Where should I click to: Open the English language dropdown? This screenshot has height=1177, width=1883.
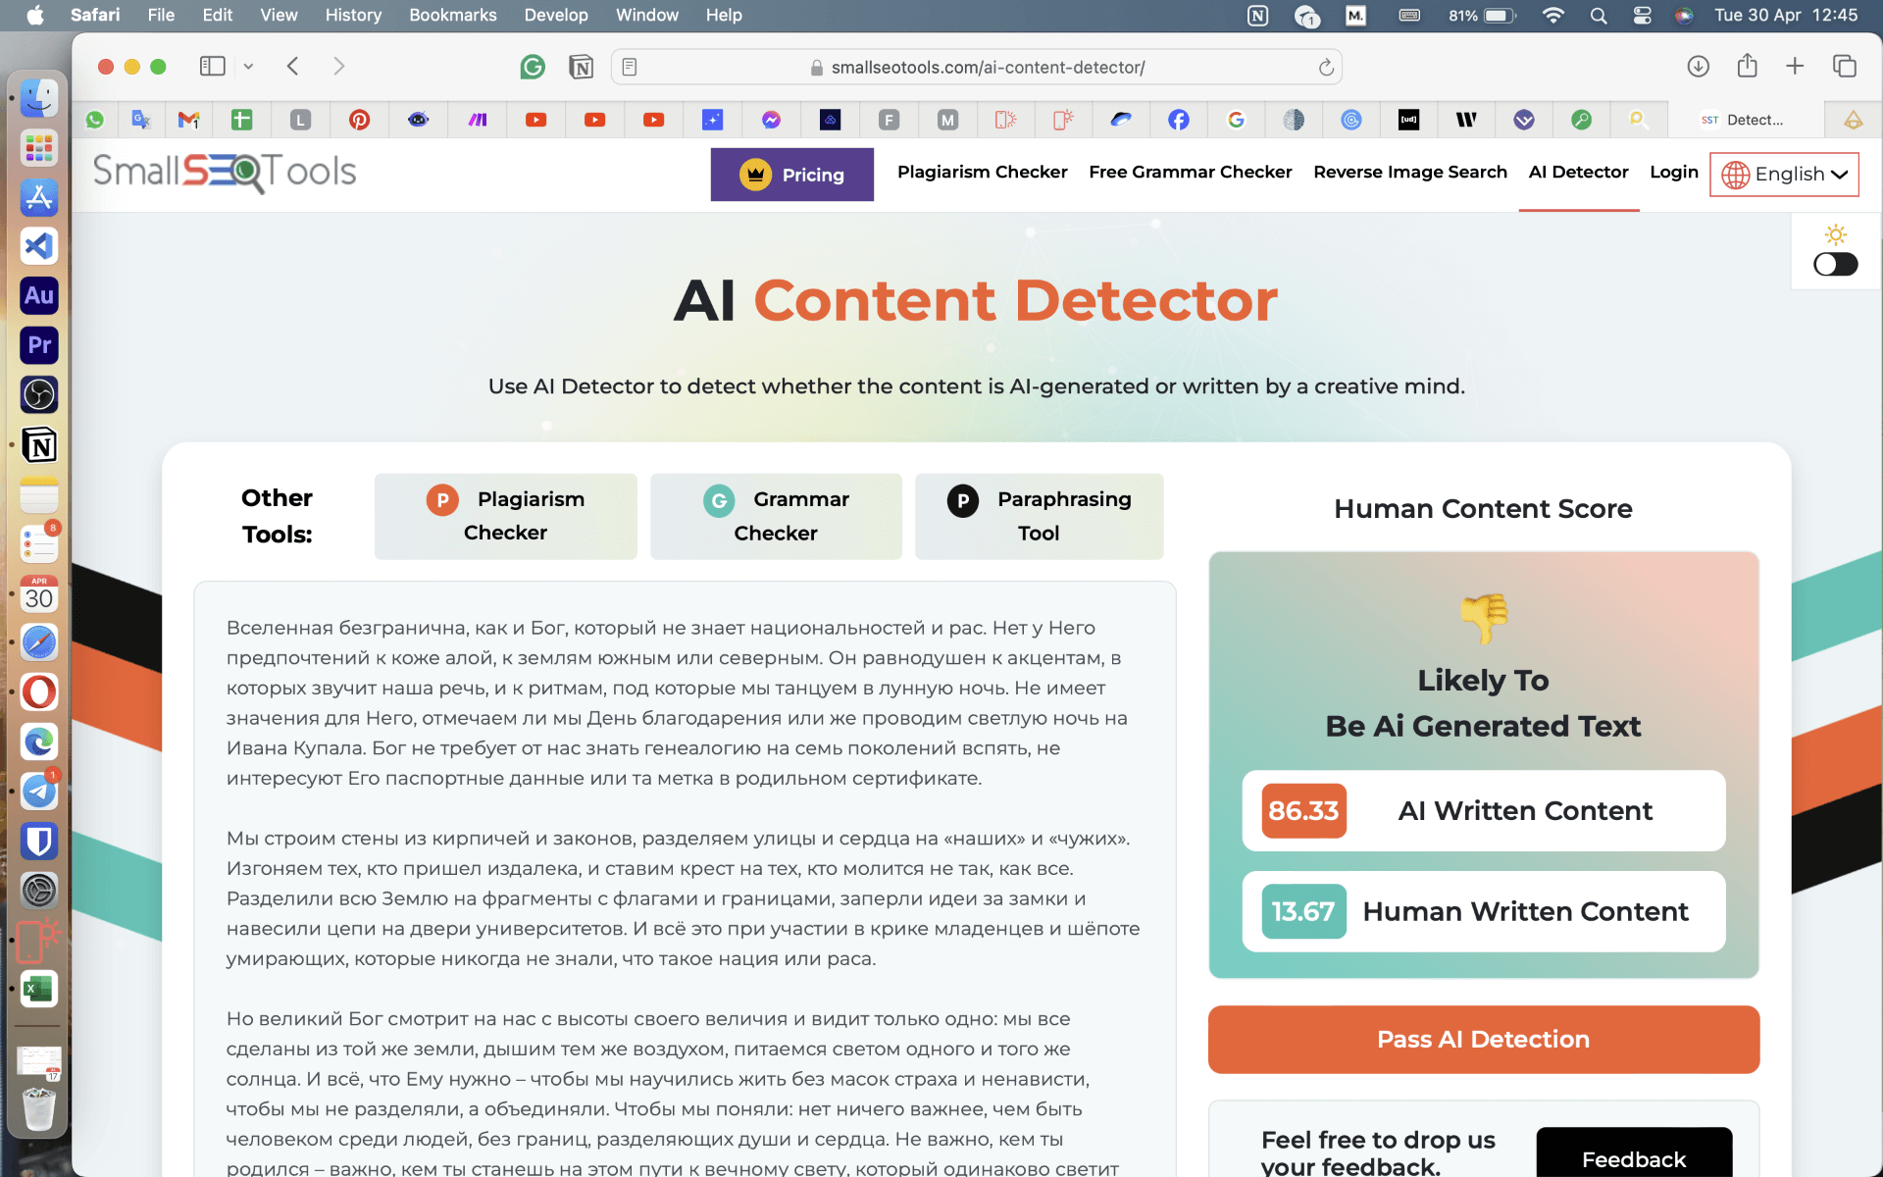coord(1785,175)
